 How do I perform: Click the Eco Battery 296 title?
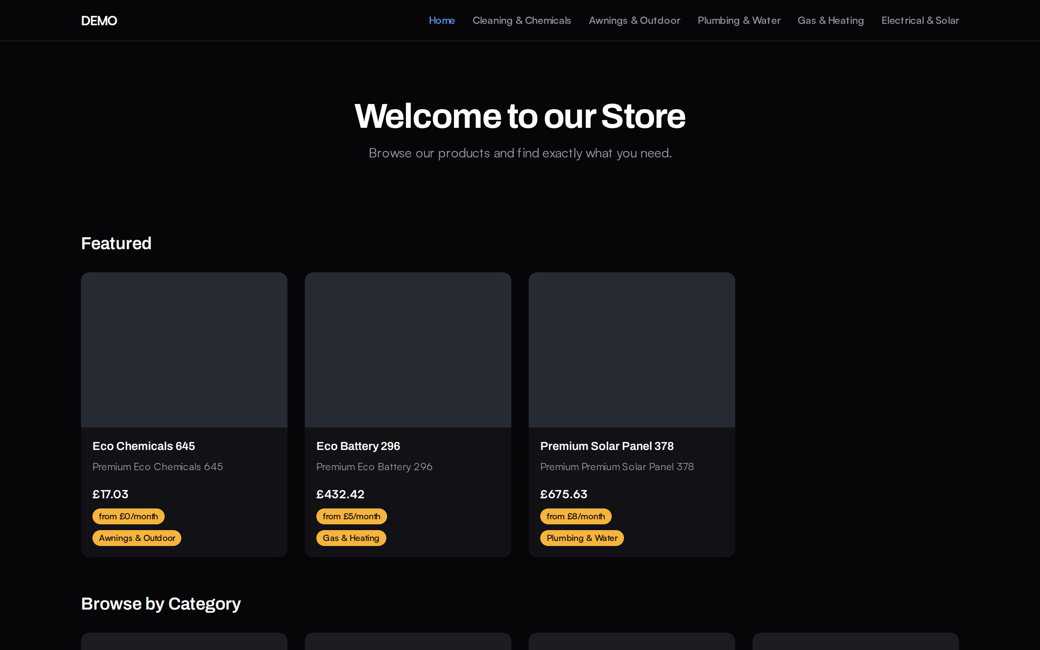(358, 446)
